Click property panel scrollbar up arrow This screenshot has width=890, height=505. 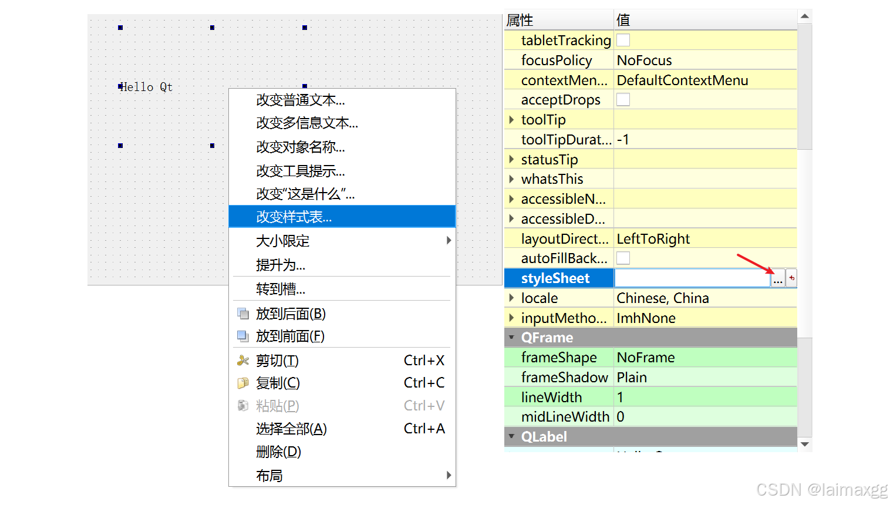(805, 16)
